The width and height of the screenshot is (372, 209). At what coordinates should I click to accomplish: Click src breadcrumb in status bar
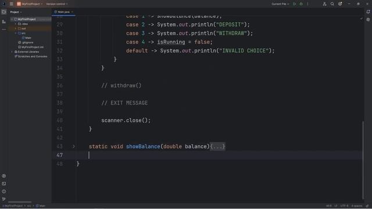coord(29,206)
